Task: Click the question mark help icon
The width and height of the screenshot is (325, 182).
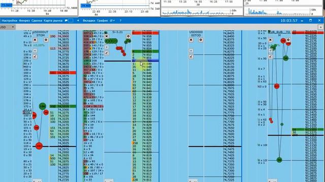Action: (120, 21)
